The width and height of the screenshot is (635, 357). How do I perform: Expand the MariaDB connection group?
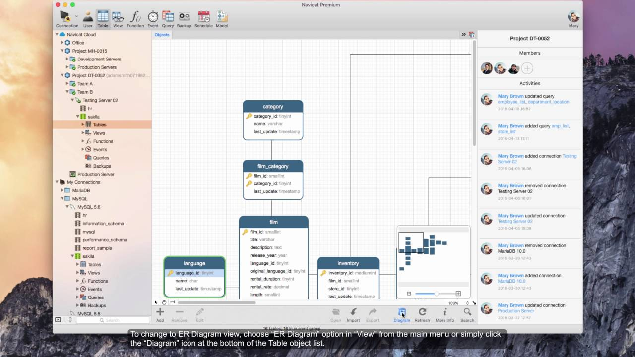coord(62,190)
